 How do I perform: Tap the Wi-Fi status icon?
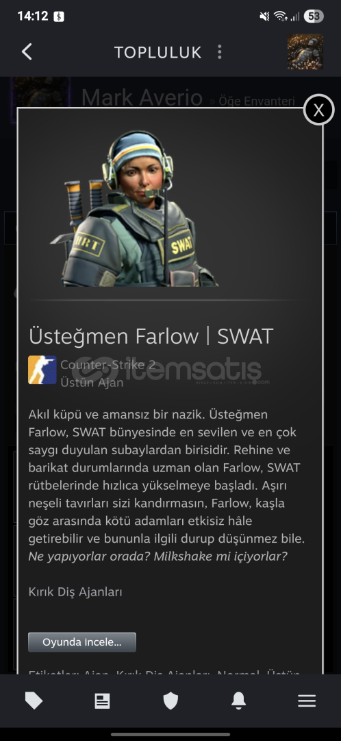point(281,16)
